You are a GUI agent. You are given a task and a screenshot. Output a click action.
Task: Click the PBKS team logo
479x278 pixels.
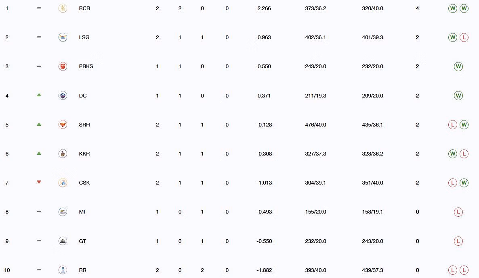coord(63,66)
